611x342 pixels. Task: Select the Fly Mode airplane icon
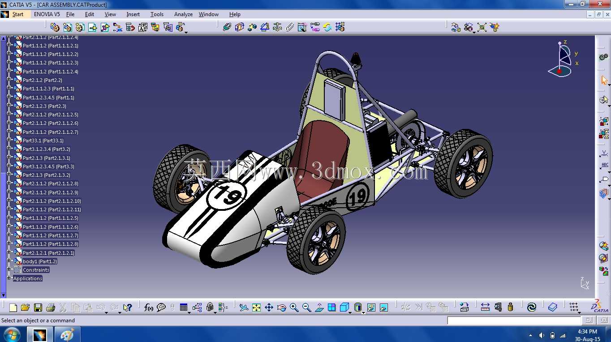[x=243, y=308]
